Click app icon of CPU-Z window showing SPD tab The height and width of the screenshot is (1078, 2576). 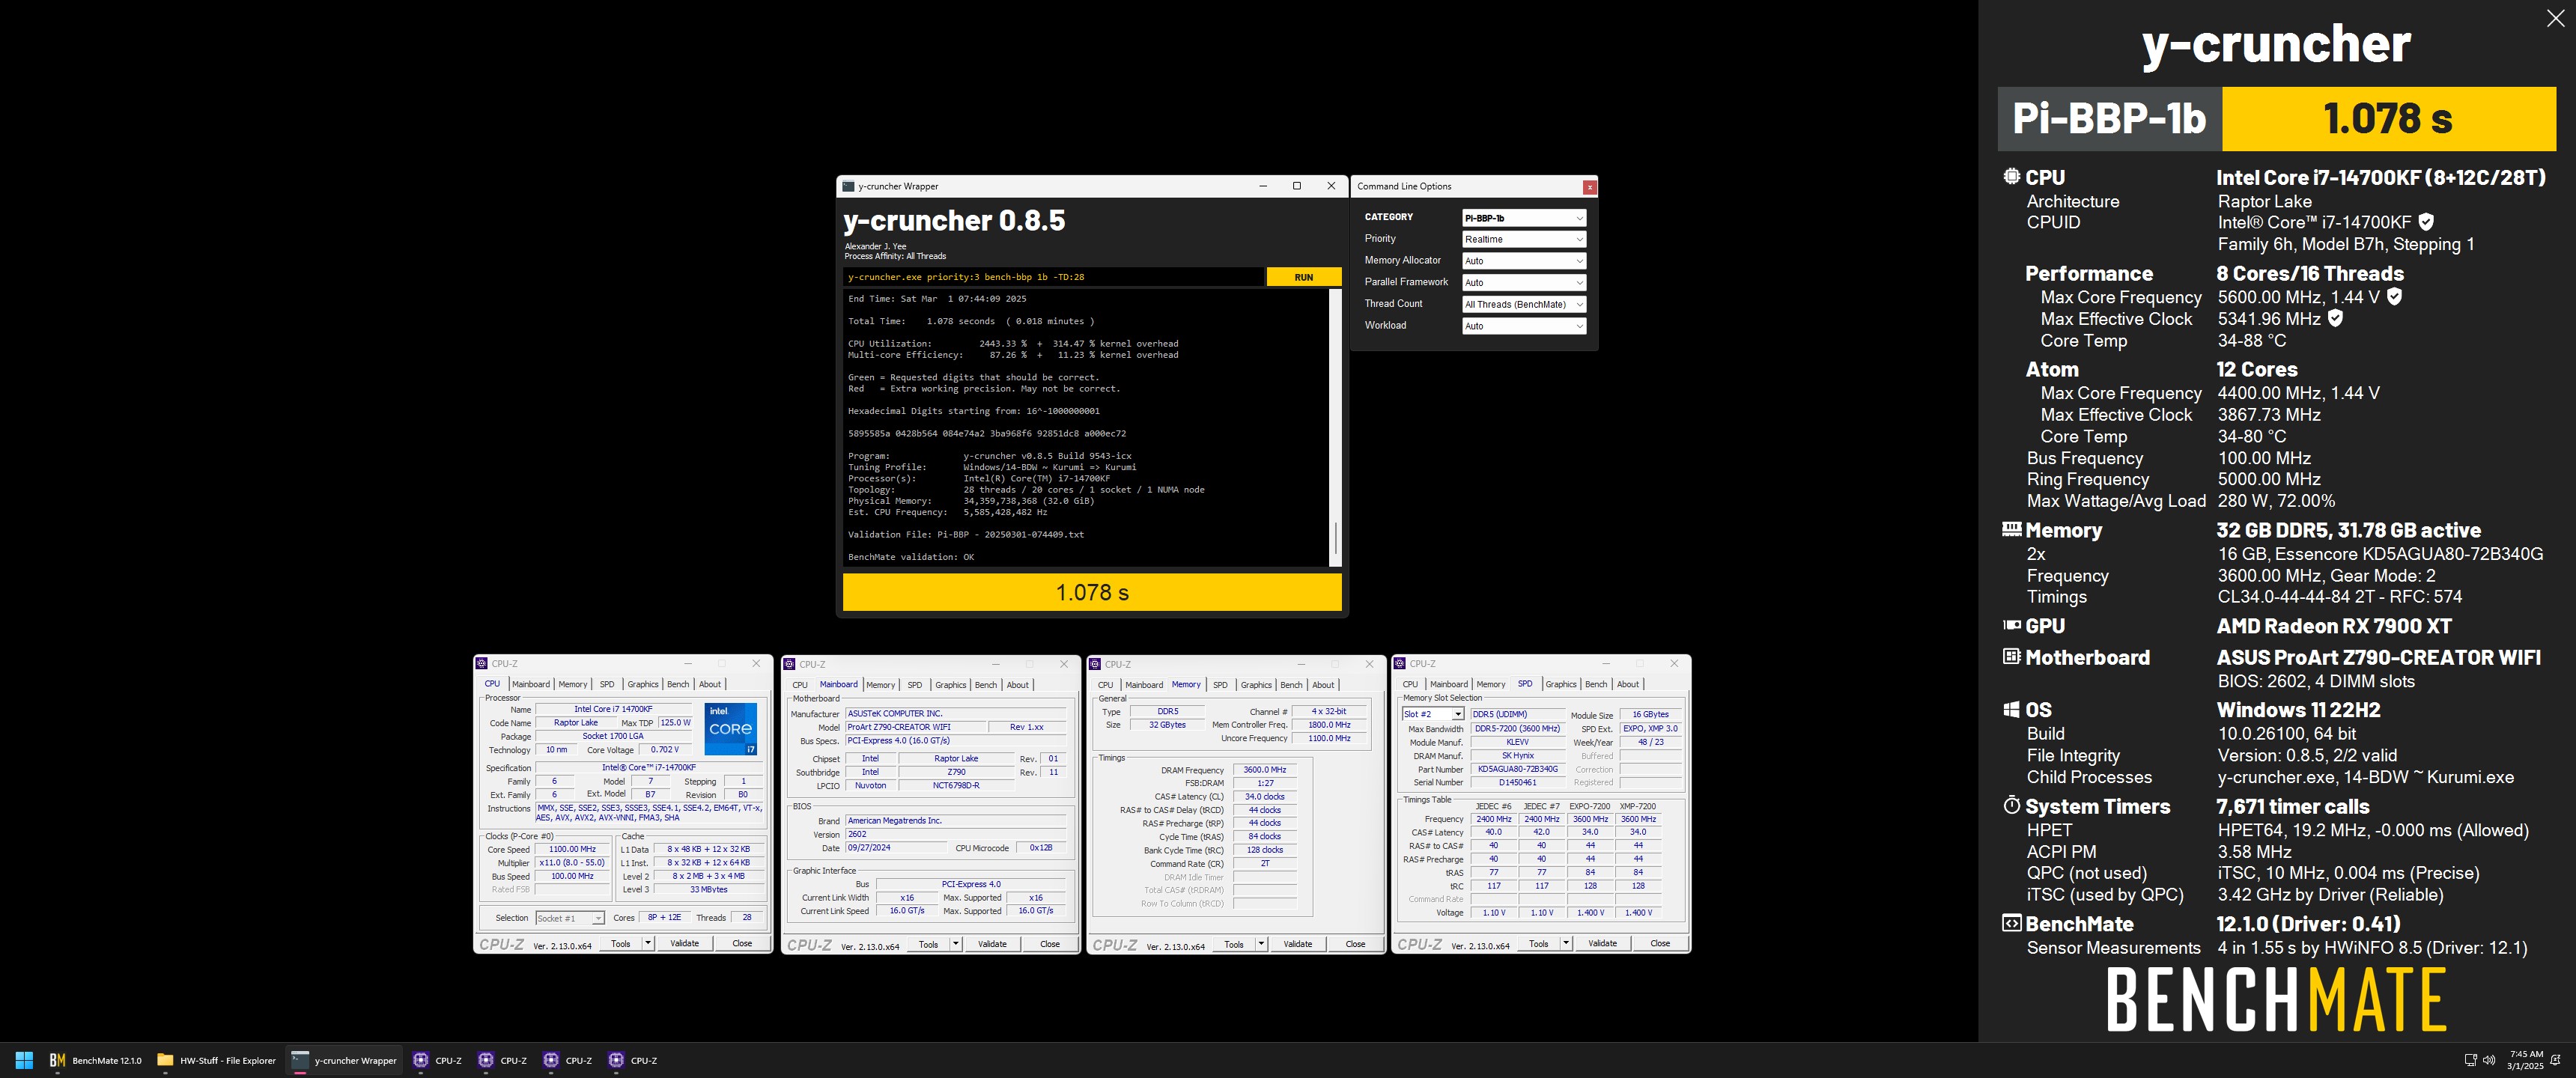[1400, 664]
